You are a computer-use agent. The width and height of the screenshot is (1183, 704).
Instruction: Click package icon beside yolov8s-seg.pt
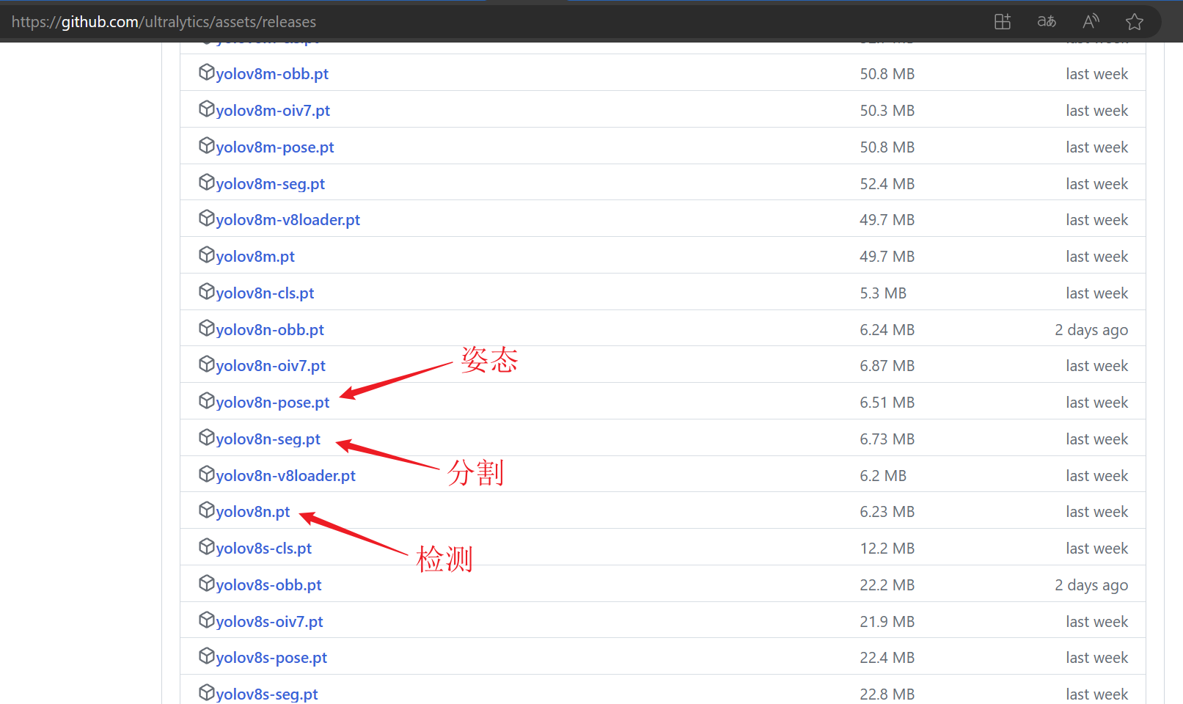tap(206, 692)
